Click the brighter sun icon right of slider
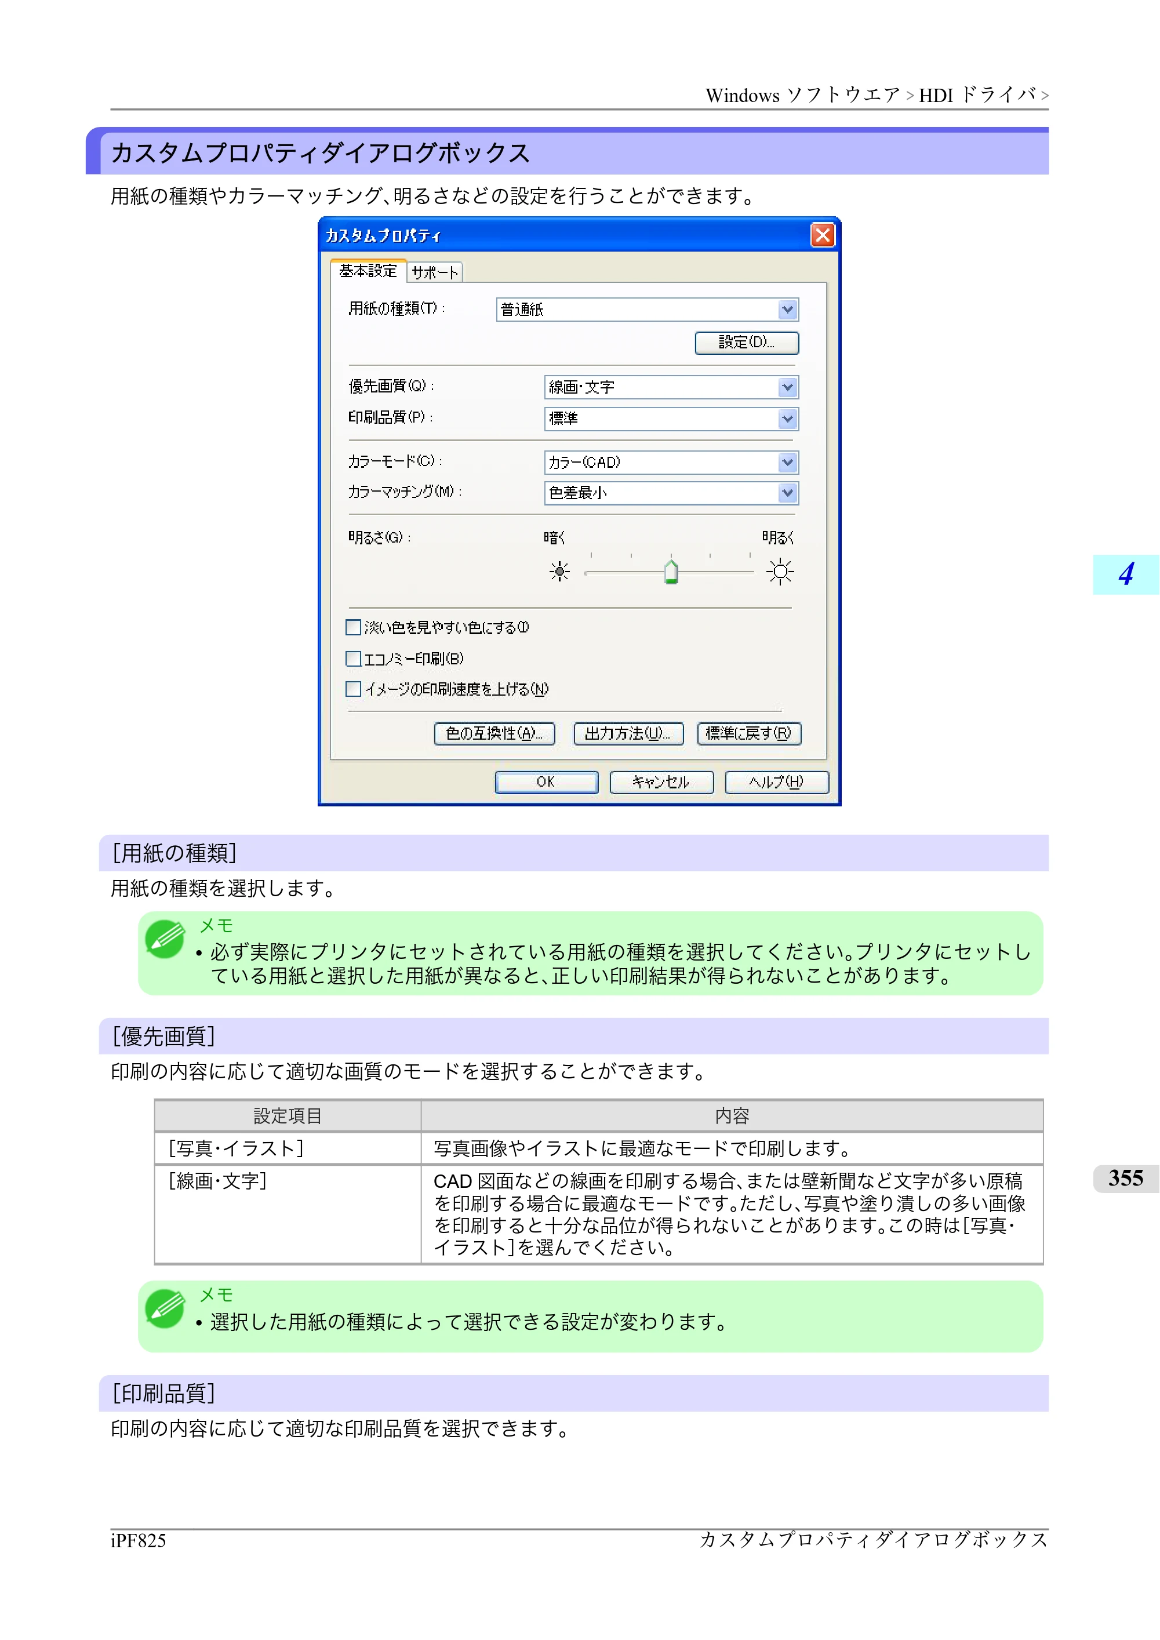Viewport: 1160px width, 1640px height. (780, 572)
